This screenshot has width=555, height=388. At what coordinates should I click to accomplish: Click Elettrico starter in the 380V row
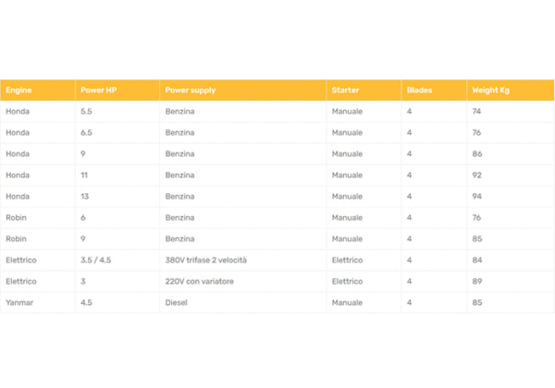(347, 261)
